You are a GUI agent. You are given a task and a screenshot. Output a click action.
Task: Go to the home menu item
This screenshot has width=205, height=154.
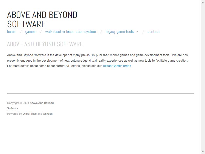pos(11,32)
